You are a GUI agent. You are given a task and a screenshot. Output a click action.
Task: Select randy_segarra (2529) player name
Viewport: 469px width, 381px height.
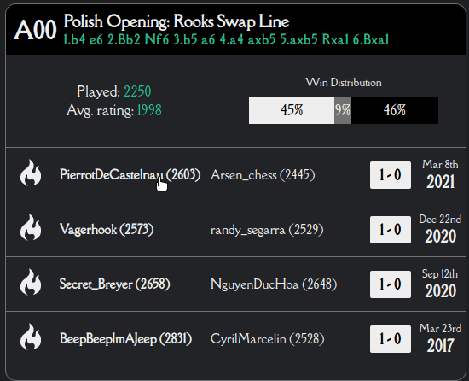point(267,230)
